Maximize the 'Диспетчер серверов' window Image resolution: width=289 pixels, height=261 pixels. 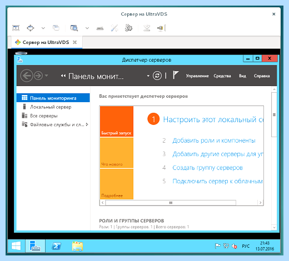click(x=257, y=58)
